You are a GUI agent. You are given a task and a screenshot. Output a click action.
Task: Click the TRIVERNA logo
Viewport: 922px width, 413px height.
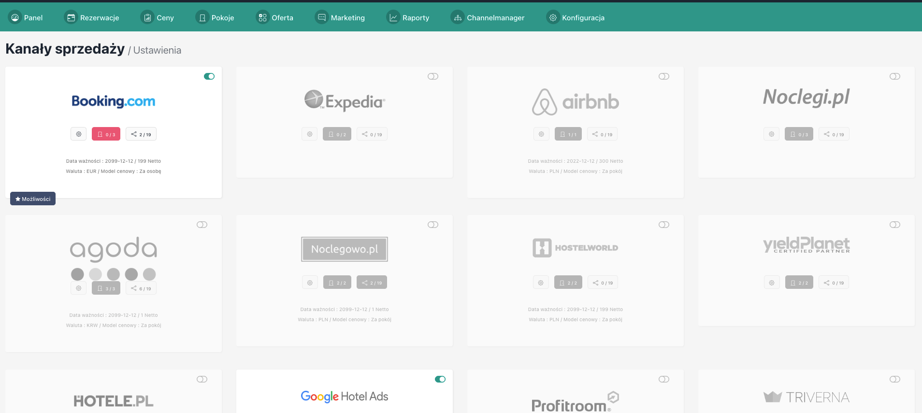(807, 397)
